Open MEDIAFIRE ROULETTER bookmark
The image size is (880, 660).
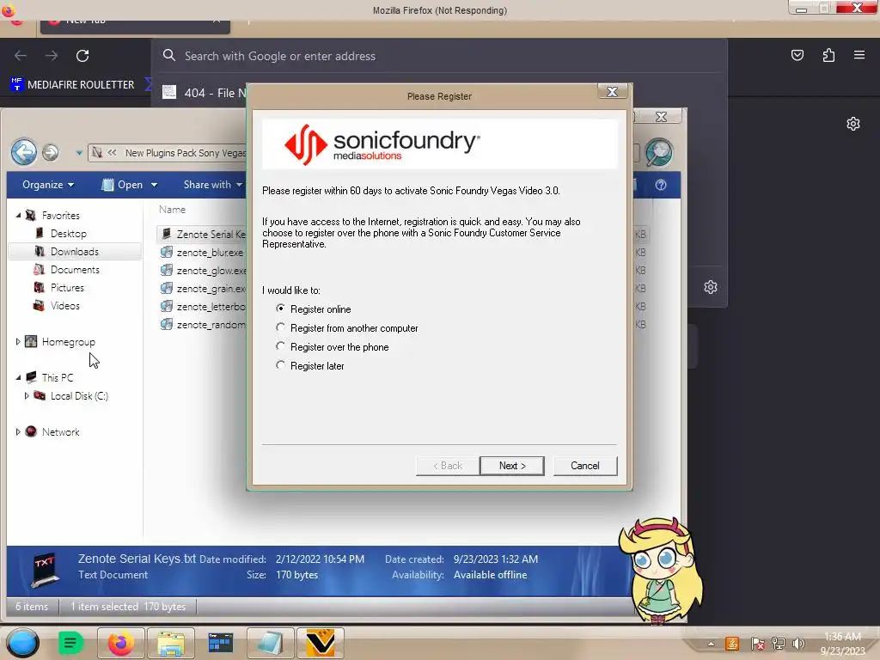point(73,85)
